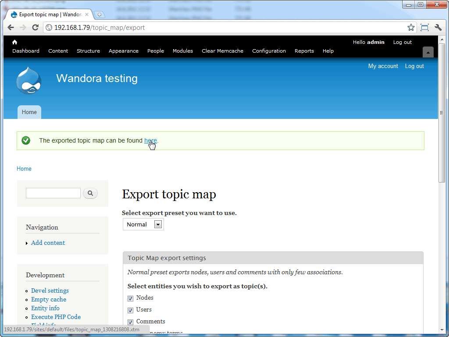The image size is (449, 337).
Task: Click inside the sidebar search field
Action: (x=53, y=193)
